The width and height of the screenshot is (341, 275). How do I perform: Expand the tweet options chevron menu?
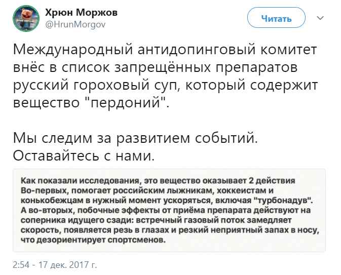(x=320, y=19)
